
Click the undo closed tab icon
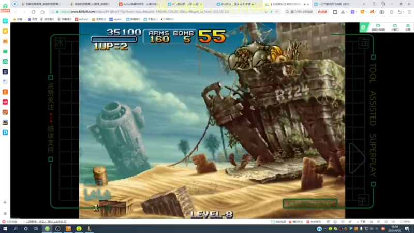click(x=400, y=12)
